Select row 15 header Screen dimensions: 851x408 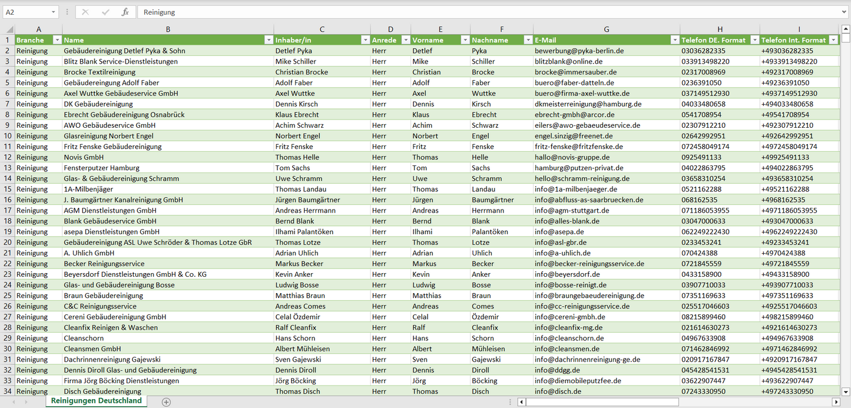7,189
